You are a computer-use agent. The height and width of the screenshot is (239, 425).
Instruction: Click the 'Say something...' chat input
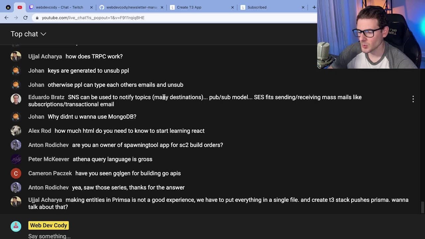click(49, 236)
